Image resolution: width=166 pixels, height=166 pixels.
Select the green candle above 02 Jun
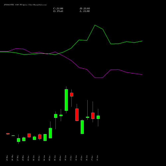[35, 138]
